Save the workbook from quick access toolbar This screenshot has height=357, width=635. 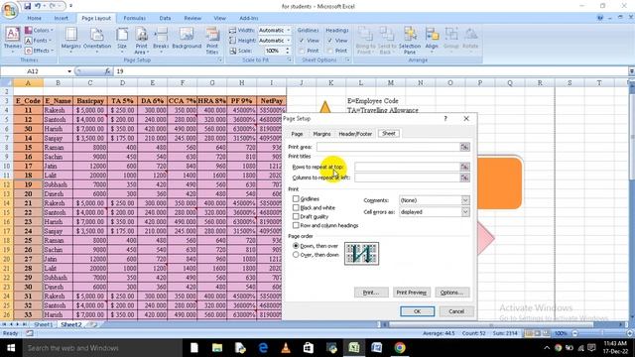click(27, 6)
